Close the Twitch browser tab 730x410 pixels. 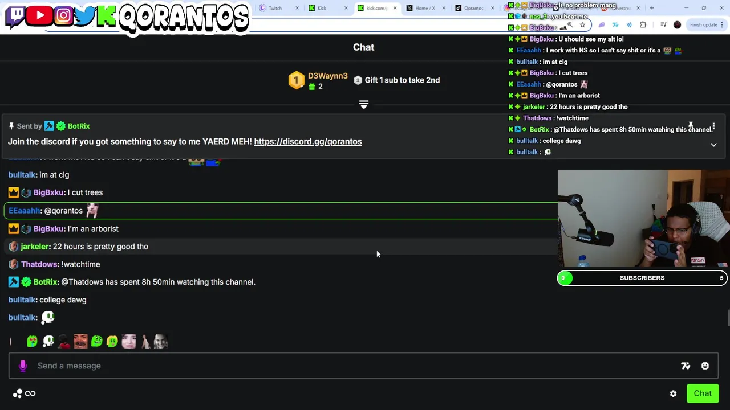pos(297,8)
